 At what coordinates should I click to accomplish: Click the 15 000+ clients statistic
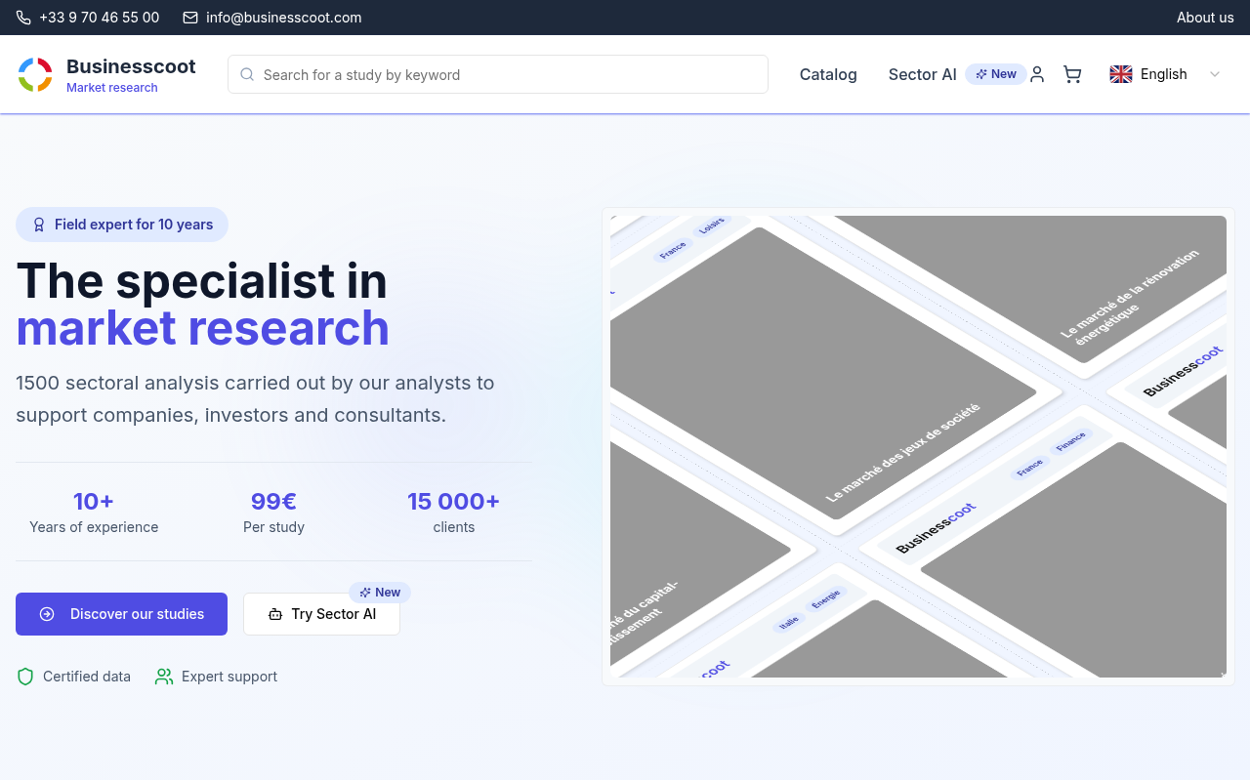tap(453, 502)
